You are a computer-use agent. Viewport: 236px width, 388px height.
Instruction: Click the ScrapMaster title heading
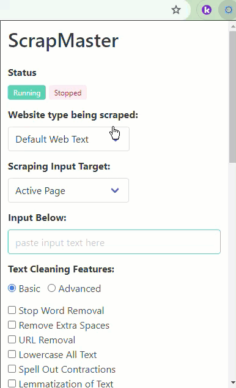63,41
